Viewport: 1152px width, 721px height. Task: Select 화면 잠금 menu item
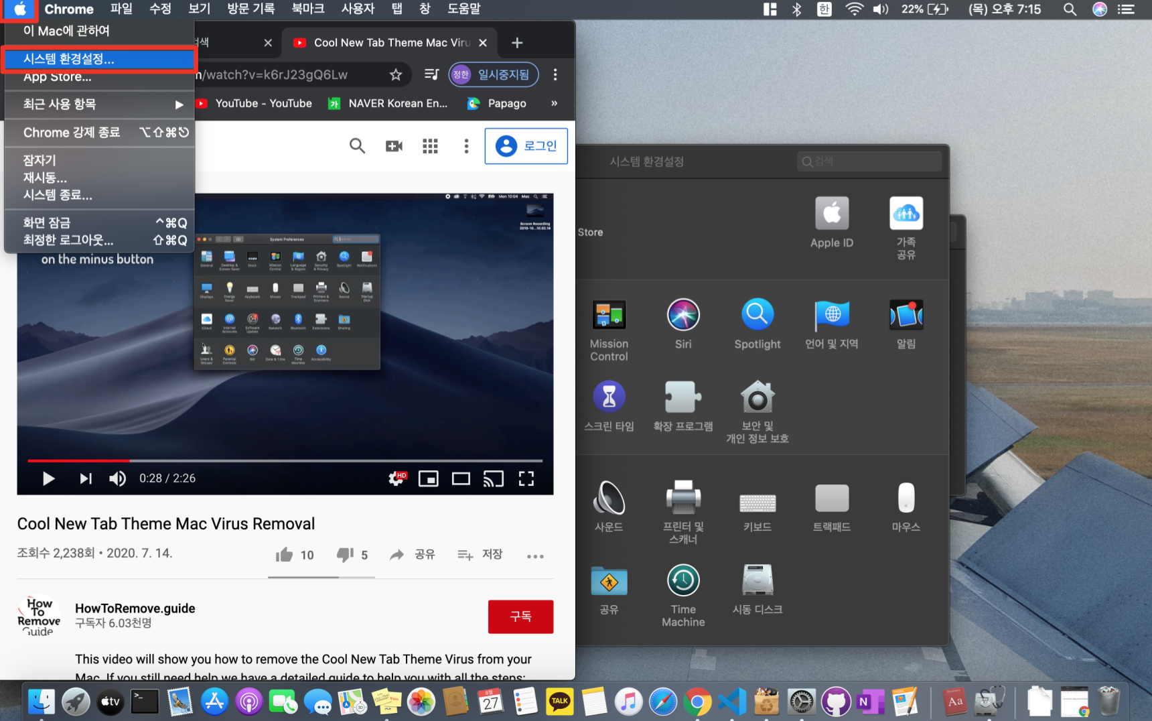coord(99,222)
